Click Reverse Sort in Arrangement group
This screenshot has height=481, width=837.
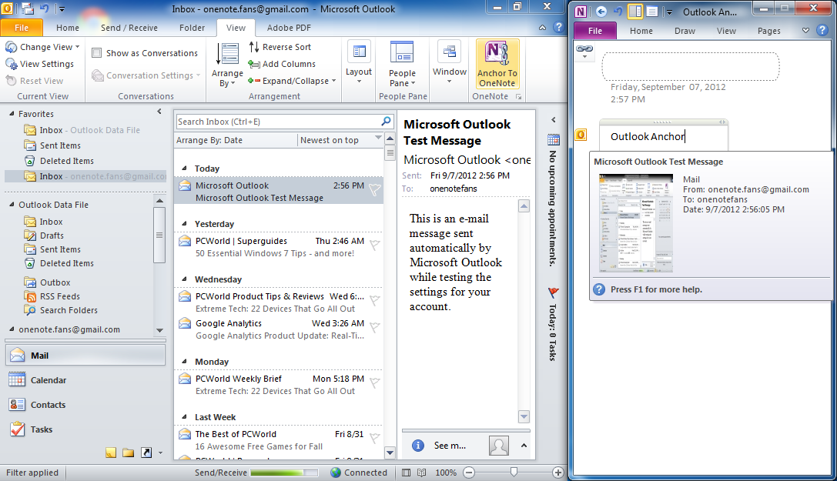[x=280, y=47]
